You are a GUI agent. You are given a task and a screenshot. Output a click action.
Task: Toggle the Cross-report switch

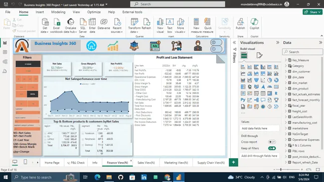coord(272,142)
